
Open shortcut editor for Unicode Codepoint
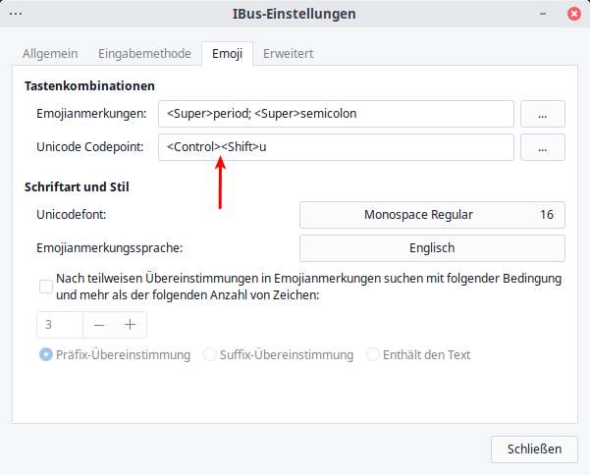tap(543, 147)
